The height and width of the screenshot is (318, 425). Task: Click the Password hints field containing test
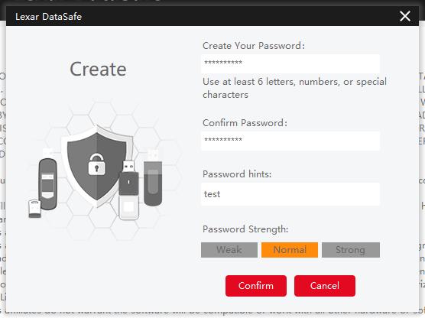click(290, 194)
